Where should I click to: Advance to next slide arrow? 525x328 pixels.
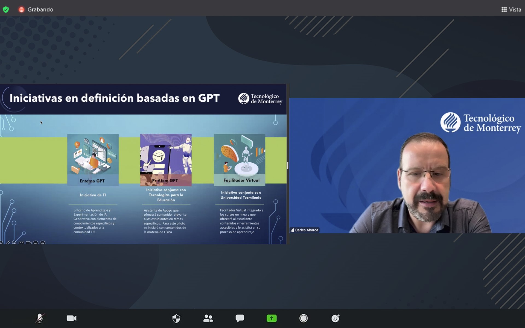[43, 243]
